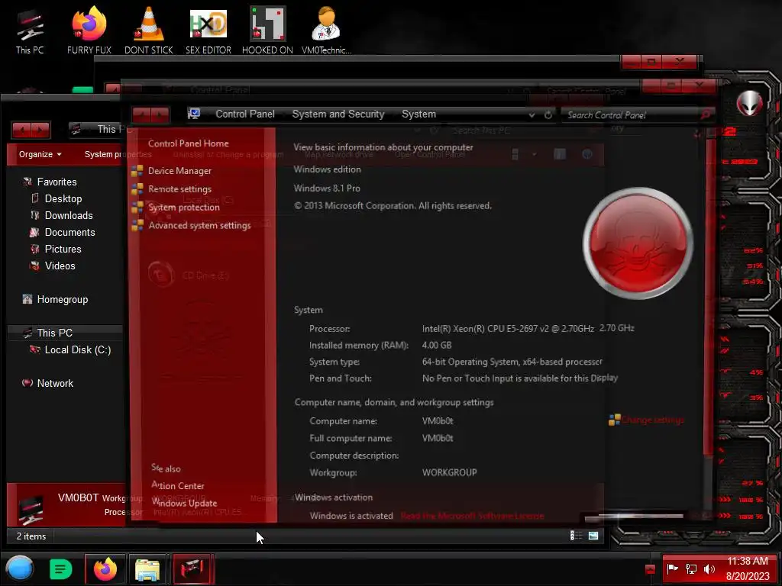This screenshot has height=586, width=782.
Task: Focus the Search Control Panel field
Action: point(631,115)
